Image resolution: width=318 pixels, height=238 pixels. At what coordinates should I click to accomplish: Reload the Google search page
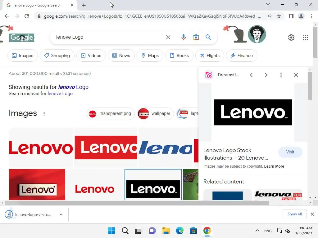click(x=27, y=16)
